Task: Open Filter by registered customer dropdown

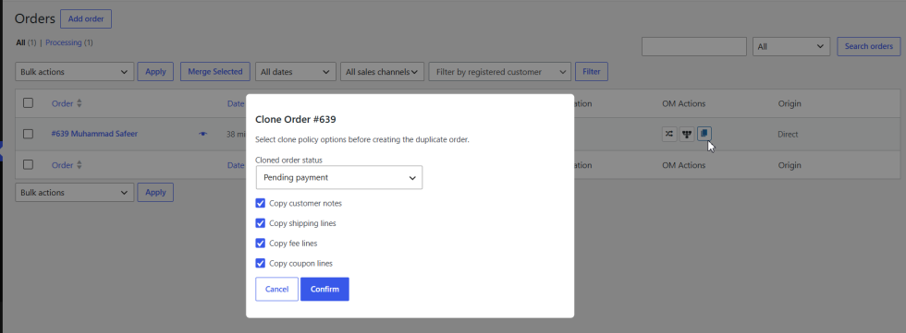Action: (x=500, y=72)
